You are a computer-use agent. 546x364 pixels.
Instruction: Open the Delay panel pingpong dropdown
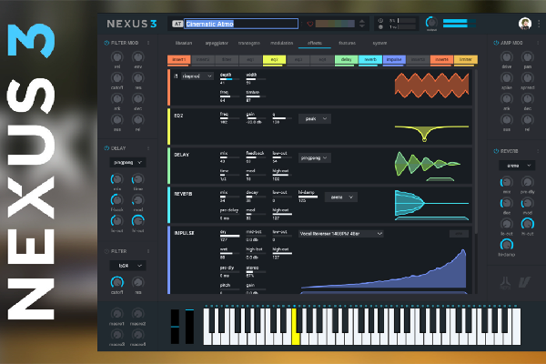click(x=127, y=162)
